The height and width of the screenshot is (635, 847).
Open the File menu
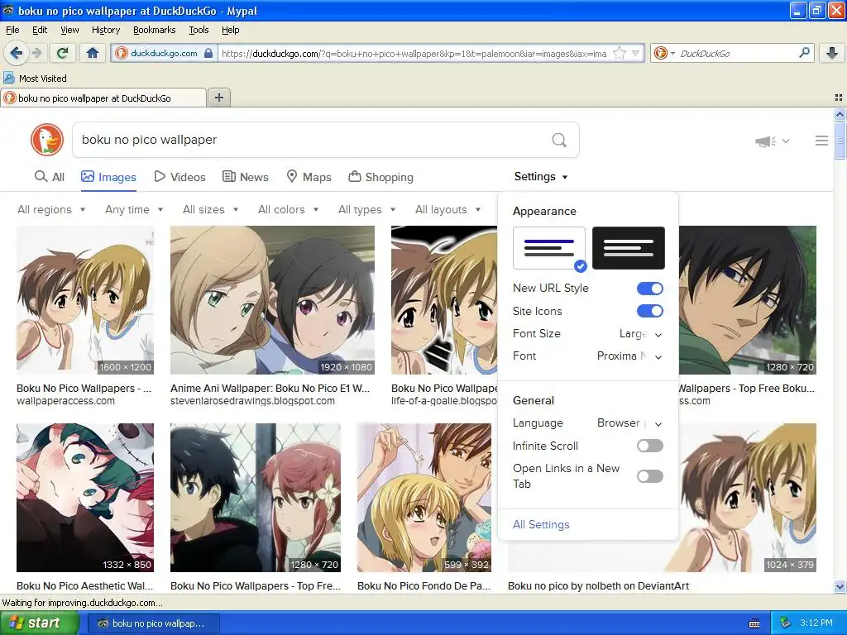[12, 30]
